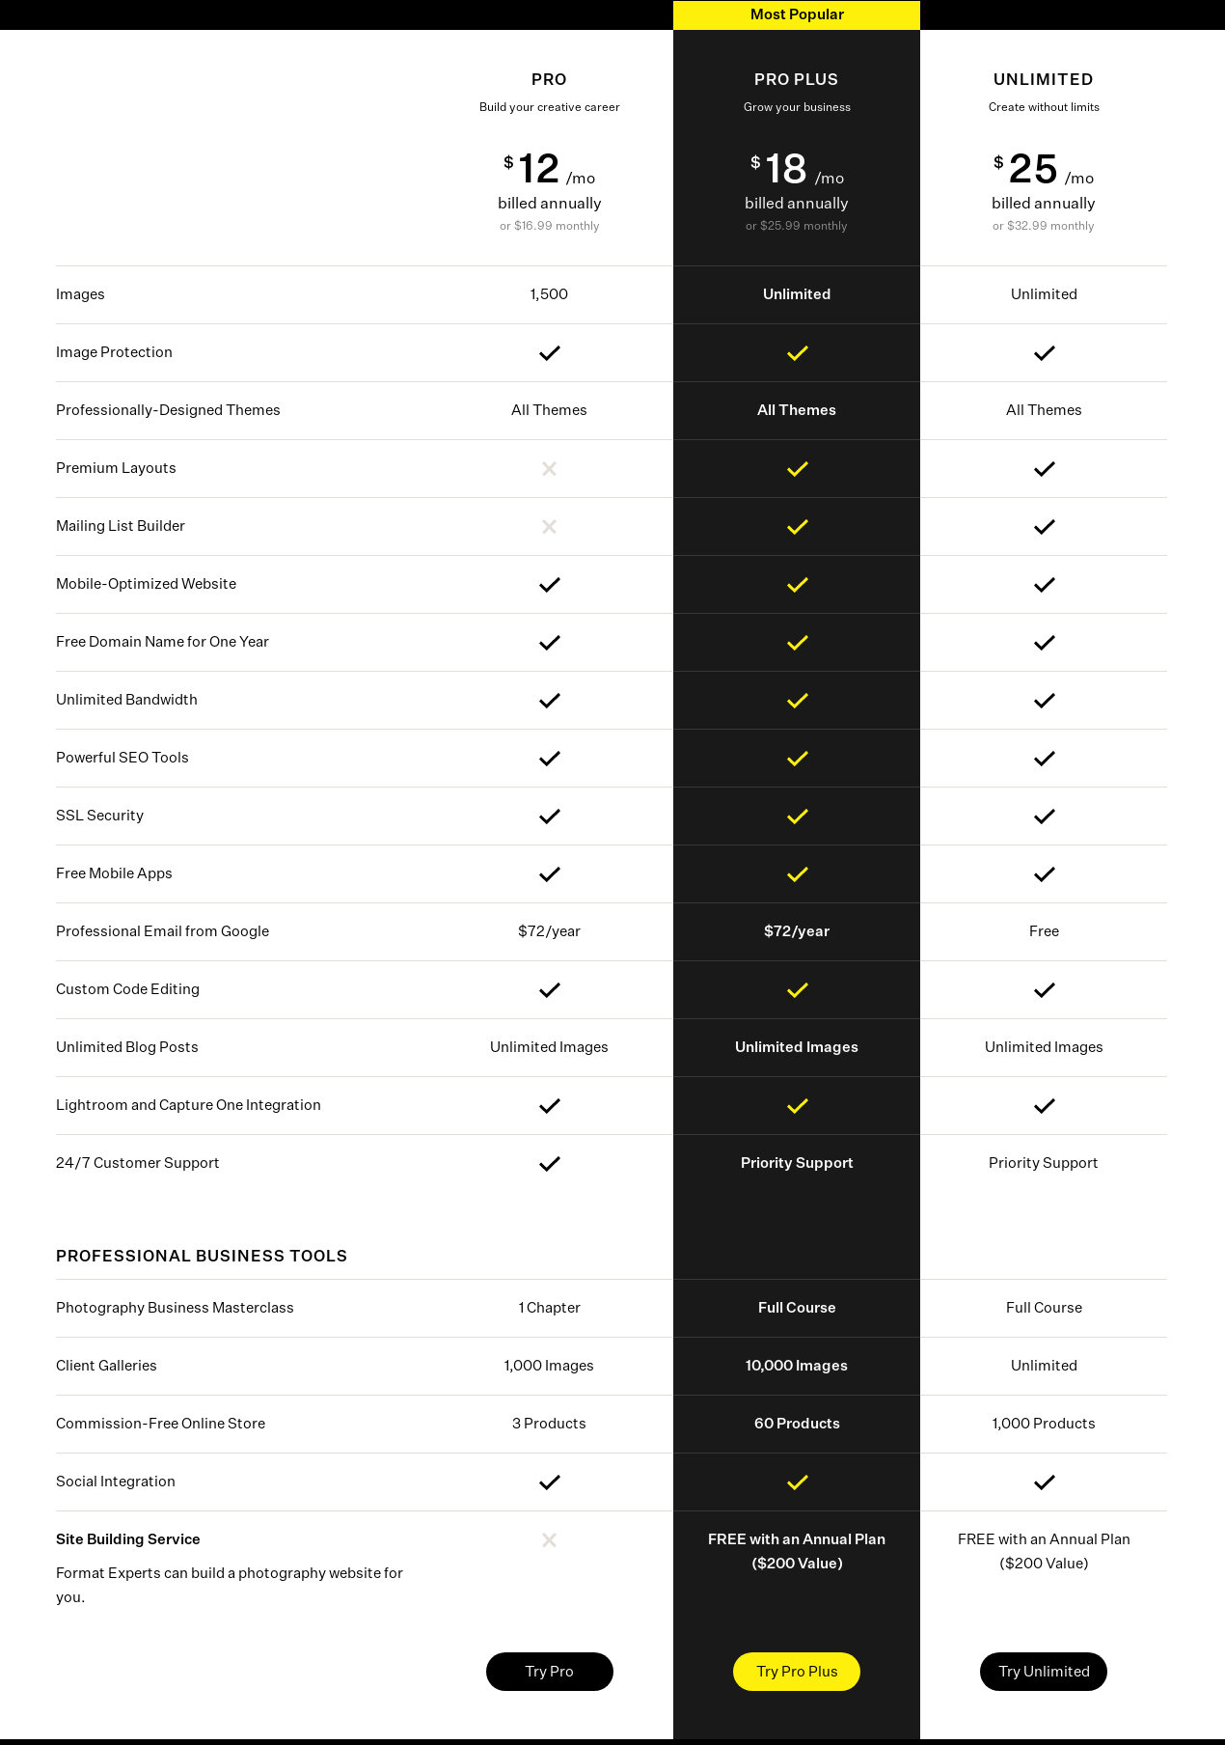Expand the Site Building Service description

230,1584
